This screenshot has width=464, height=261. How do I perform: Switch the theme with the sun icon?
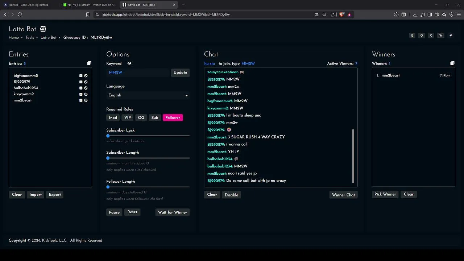coord(451,36)
